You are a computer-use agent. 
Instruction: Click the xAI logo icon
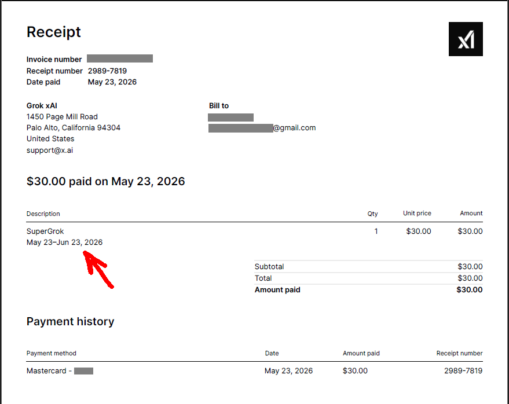466,39
